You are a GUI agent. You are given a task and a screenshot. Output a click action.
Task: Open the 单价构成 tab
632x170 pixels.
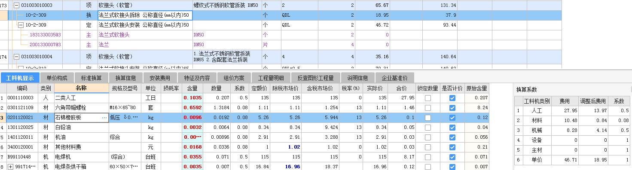click(57, 78)
